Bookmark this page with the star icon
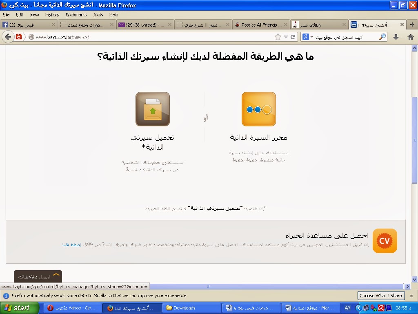Image resolution: width=418 pixels, height=314 pixels. [278, 37]
